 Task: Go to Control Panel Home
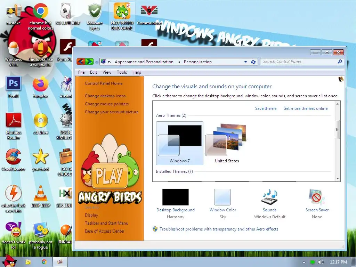click(x=104, y=83)
